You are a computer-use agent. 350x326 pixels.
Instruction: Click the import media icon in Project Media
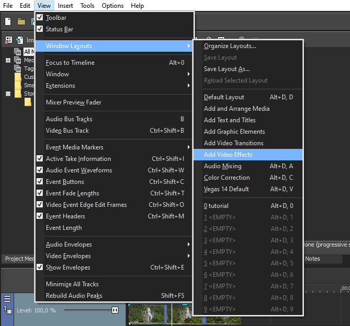pos(20,40)
